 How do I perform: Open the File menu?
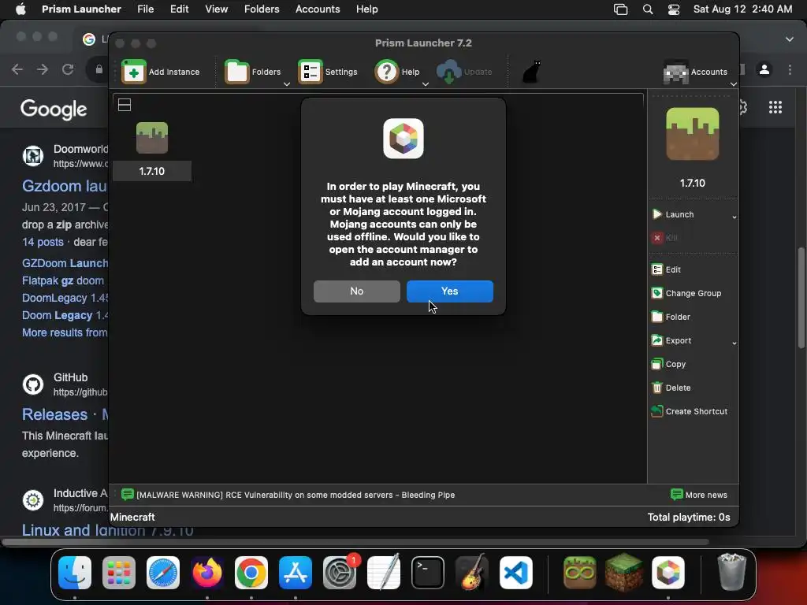146,9
